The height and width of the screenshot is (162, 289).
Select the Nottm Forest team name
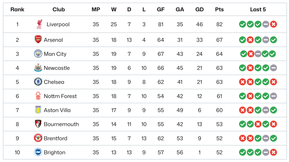tap(60, 96)
